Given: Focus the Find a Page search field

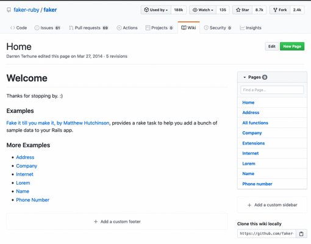Looking at the screenshot, I should (272, 90).
